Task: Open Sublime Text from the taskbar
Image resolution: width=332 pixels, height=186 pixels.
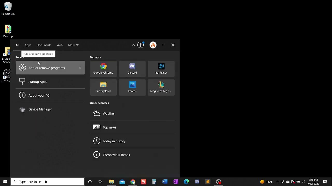Action: click(208, 182)
